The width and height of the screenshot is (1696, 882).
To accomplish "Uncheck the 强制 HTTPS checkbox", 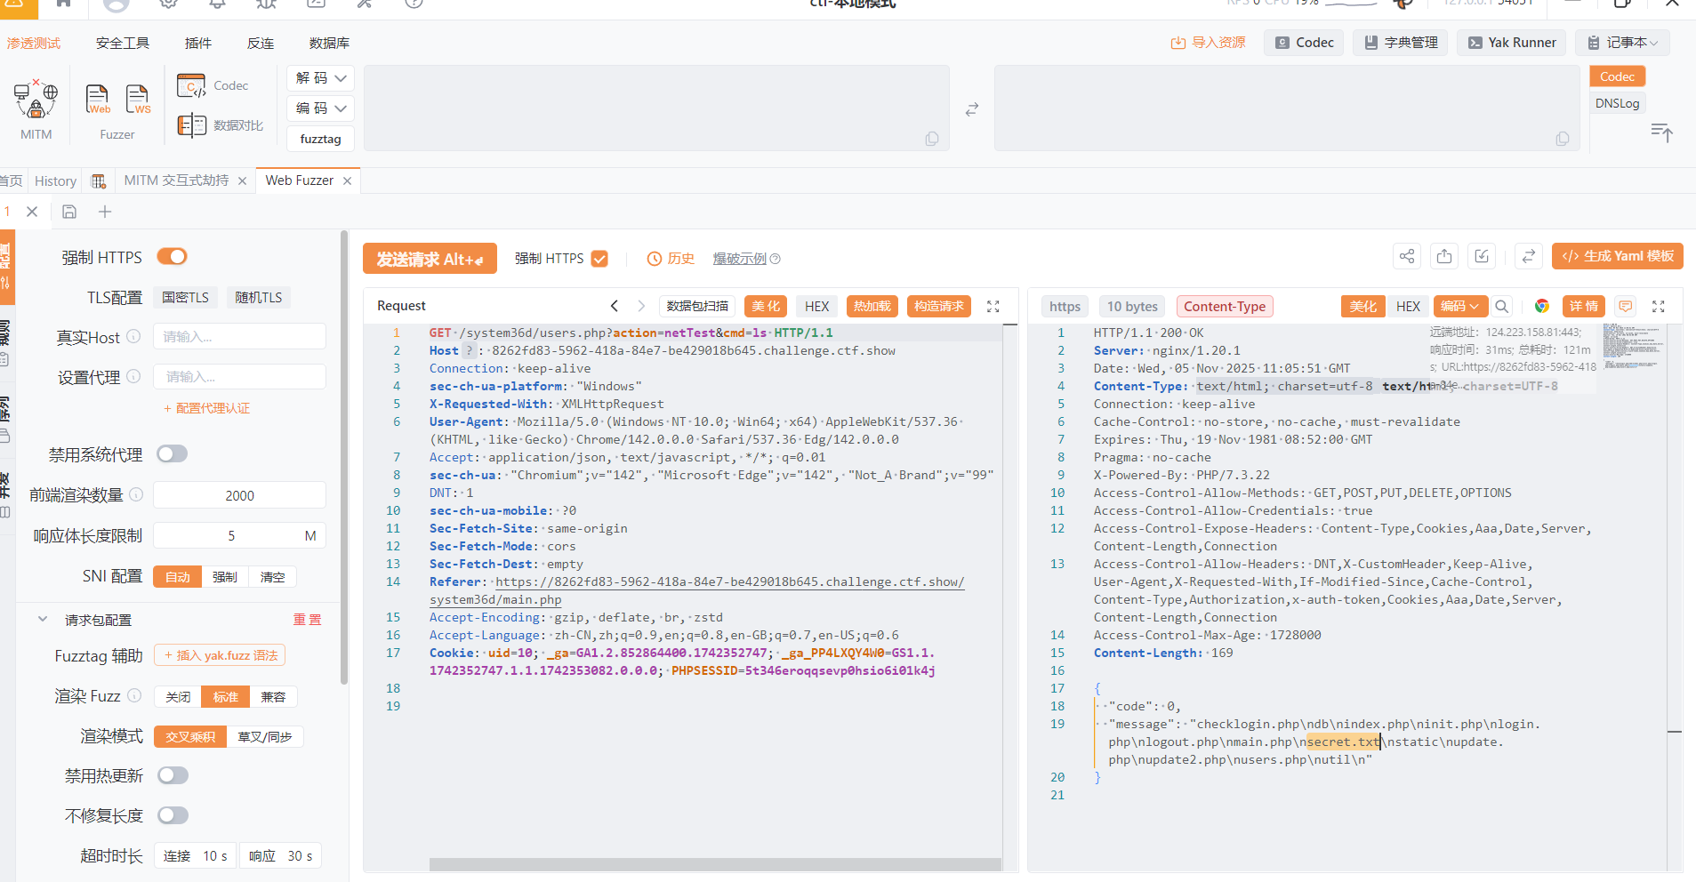I will pos(599,259).
